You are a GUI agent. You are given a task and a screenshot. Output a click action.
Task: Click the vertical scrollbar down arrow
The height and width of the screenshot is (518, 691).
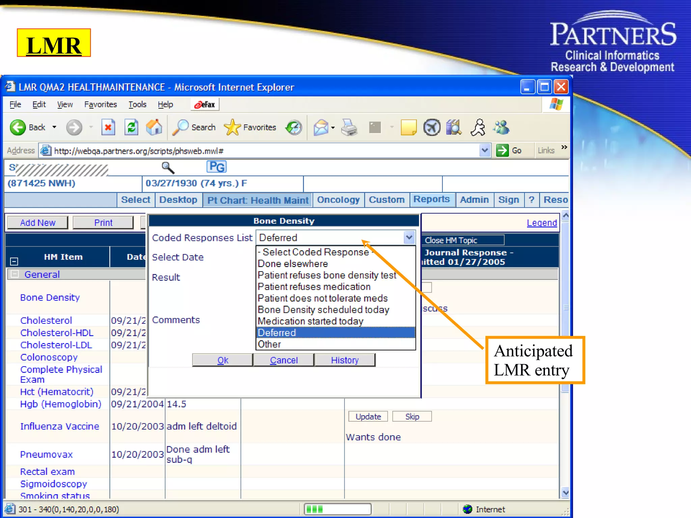[565, 493]
